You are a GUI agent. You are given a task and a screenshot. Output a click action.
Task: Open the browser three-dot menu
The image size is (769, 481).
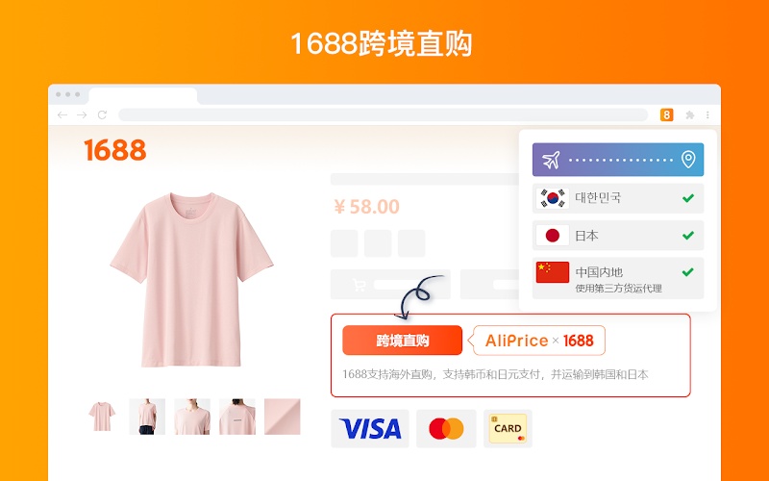(x=707, y=114)
